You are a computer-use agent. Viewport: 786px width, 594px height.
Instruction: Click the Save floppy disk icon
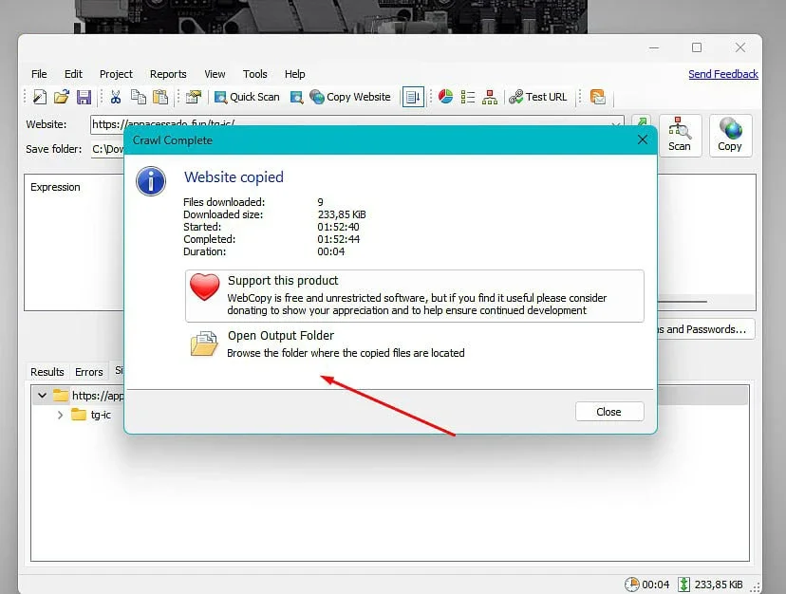84,97
